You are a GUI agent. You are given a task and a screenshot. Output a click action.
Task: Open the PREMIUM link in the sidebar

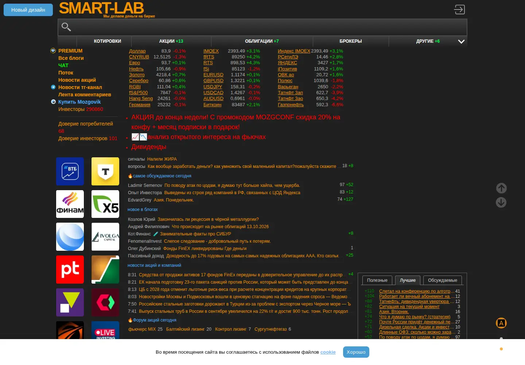pyautogui.click(x=70, y=51)
